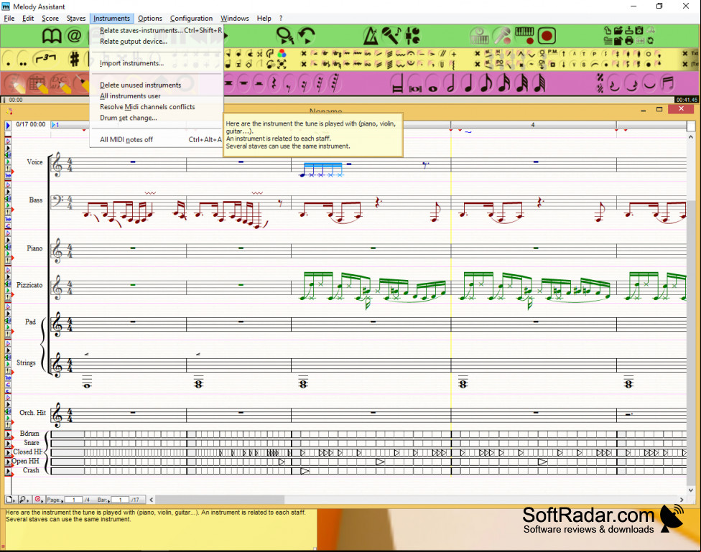
Task: Click the @ internet icon
Action: pos(74,36)
